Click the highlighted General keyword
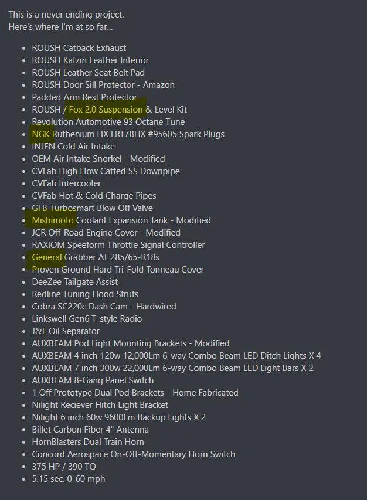The height and width of the screenshot is (500, 367). (47, 257)
